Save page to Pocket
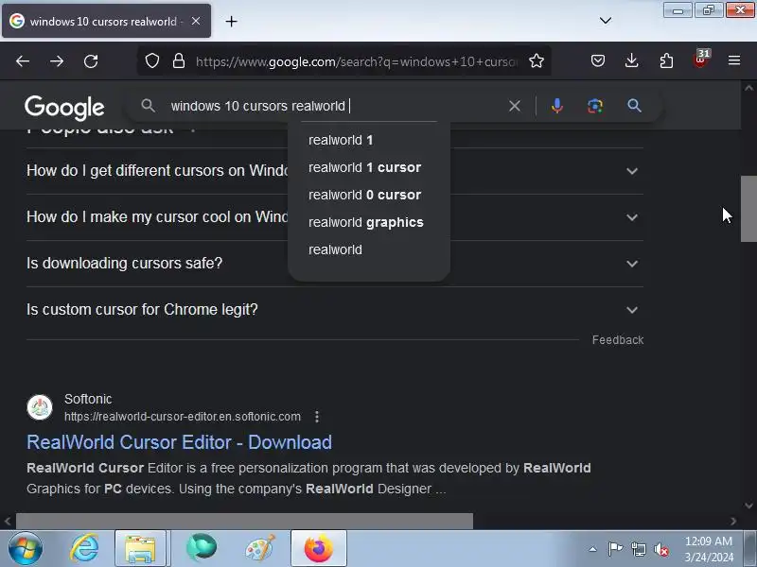This screenshot has height=567, width=757. click(x=598, y=60)
